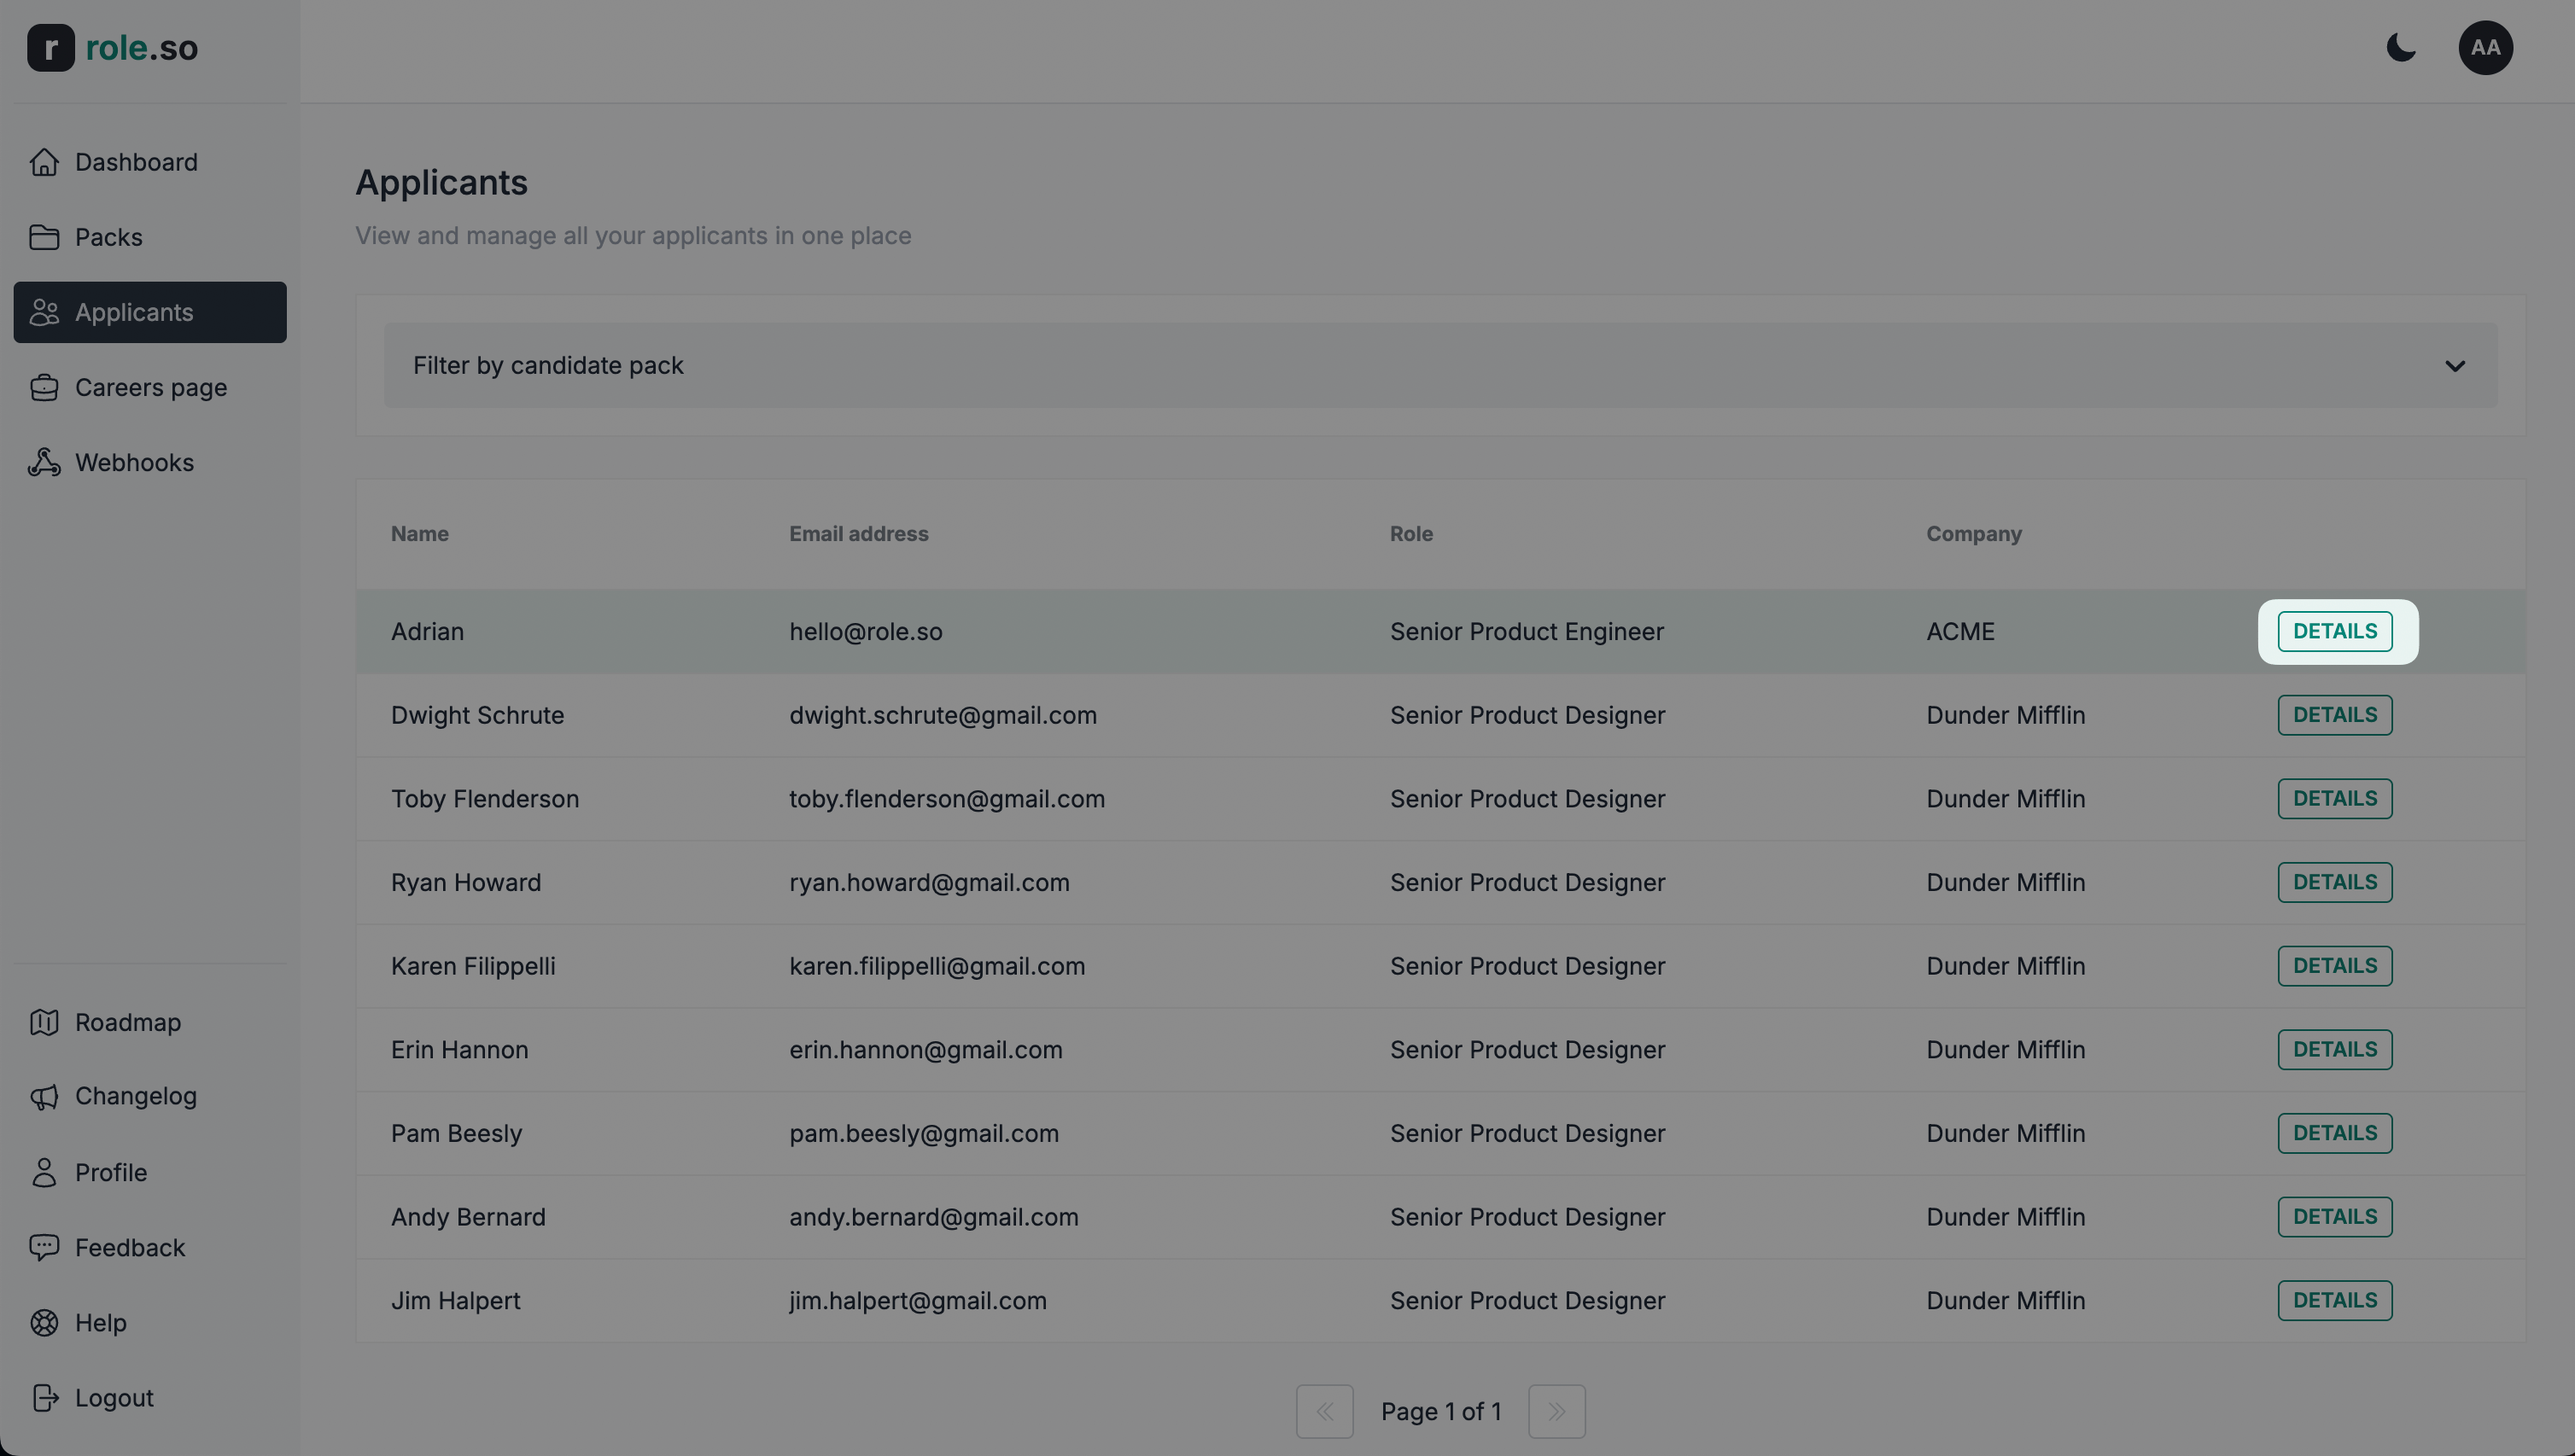2575x1456 pixels.
Task: Go to next page of applicants
Action: click(x=1556, y=1411)
